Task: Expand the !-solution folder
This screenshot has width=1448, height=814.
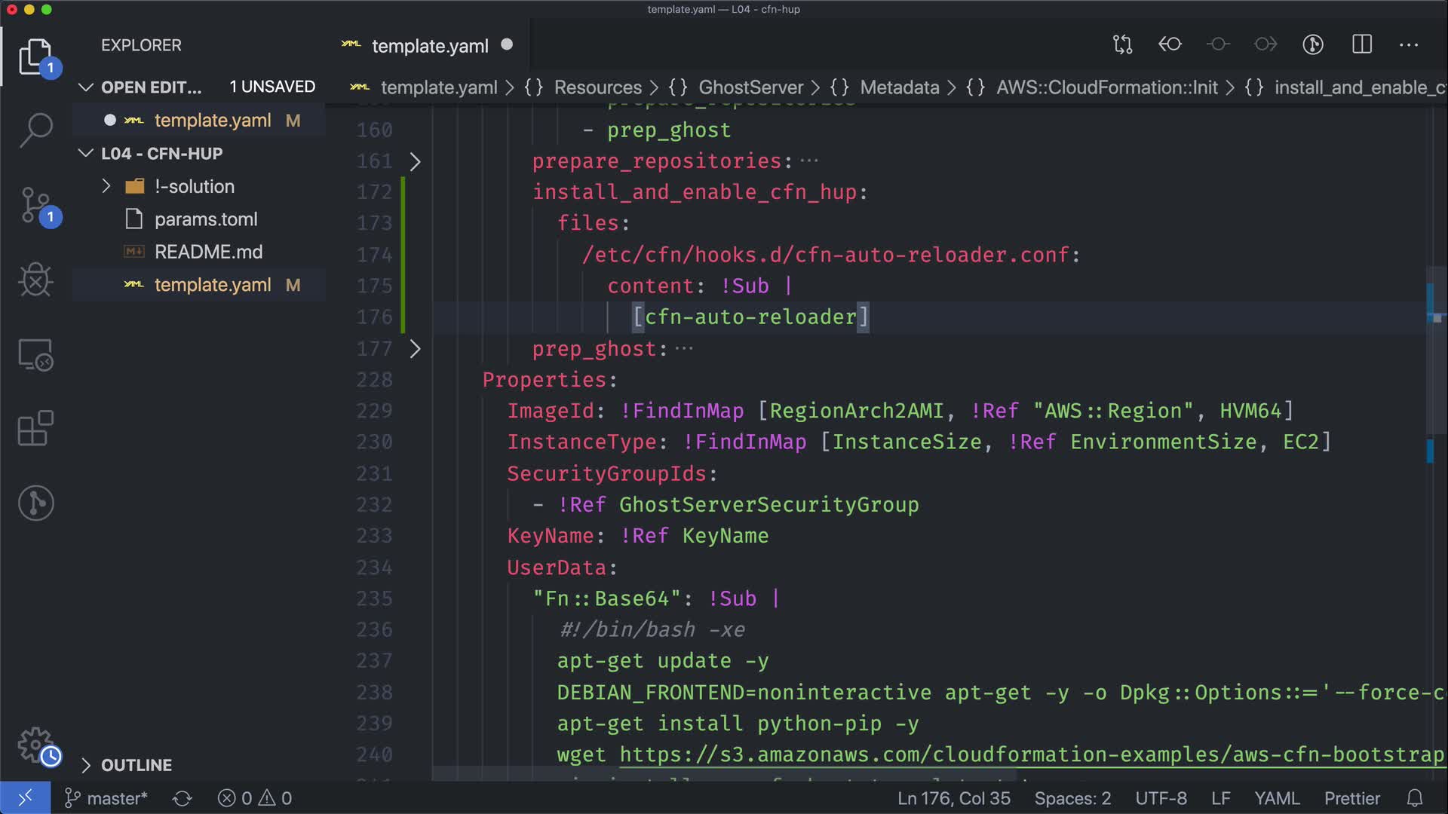Action: click(x=106, y=186)
